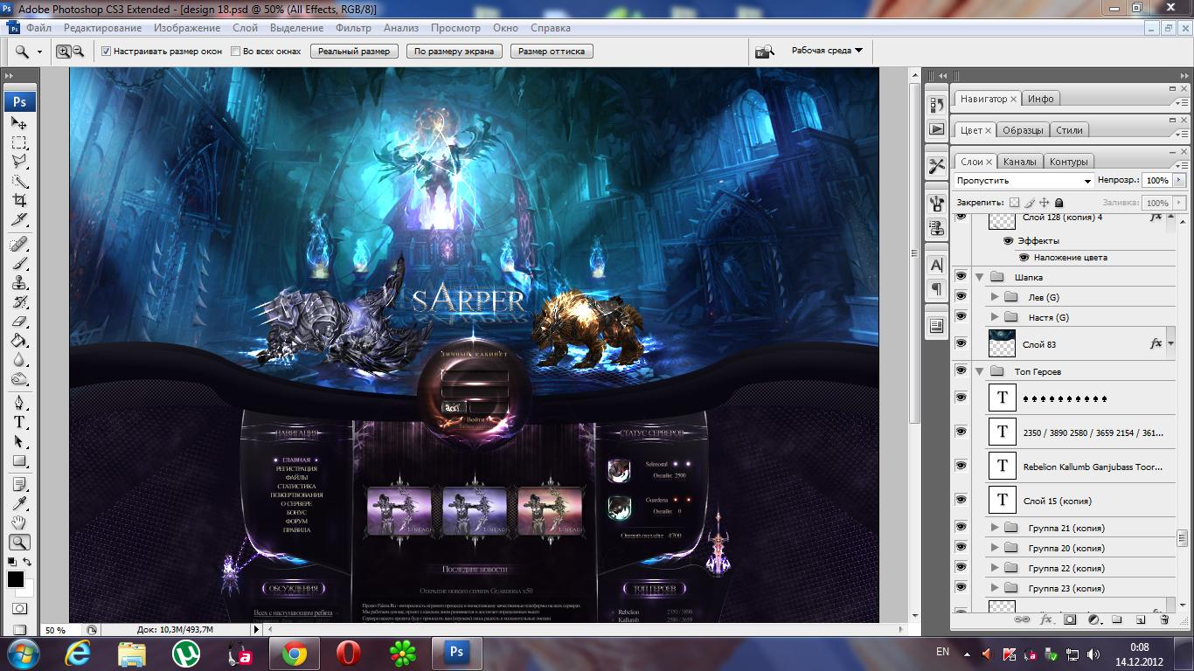Toggle Quick Mask mode icon
Screen dimensions: 1194x671
point(19,609)
